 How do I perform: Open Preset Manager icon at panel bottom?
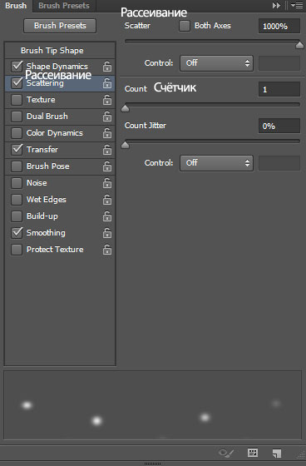click(x=253, y=453)
